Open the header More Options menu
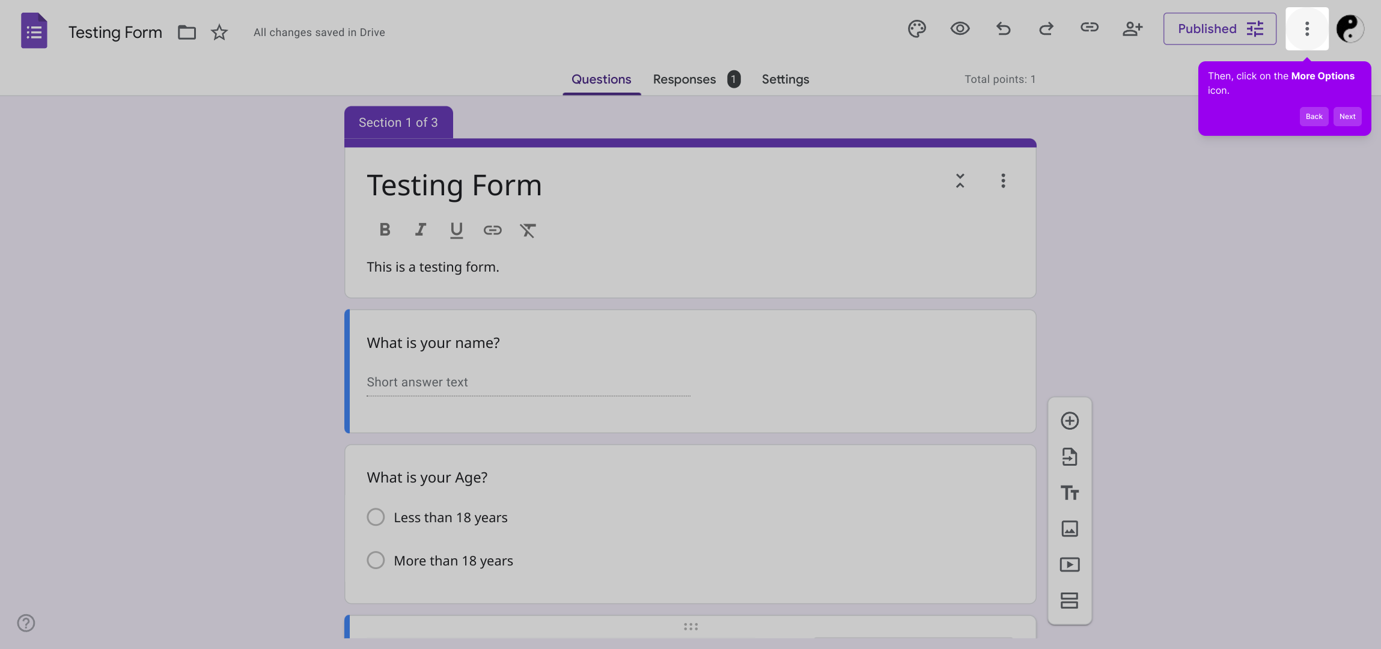Viewport: 1381px width, 649px height. tap(1306, 29)
